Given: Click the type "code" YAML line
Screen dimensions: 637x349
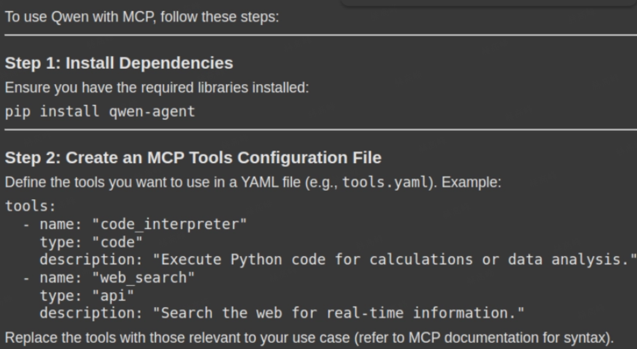Looking at the screenshot, I should tap(91, 242).
